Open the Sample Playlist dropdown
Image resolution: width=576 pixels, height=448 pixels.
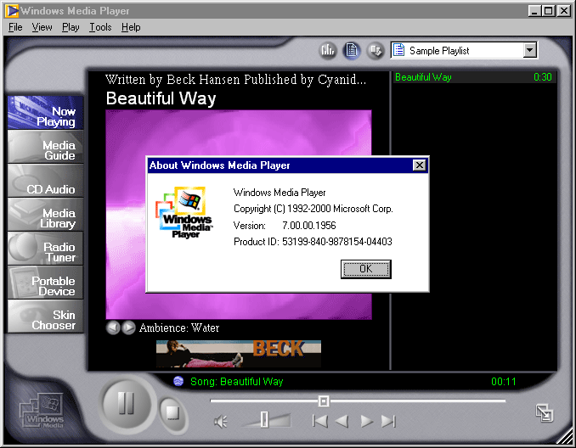pos(465,50)
